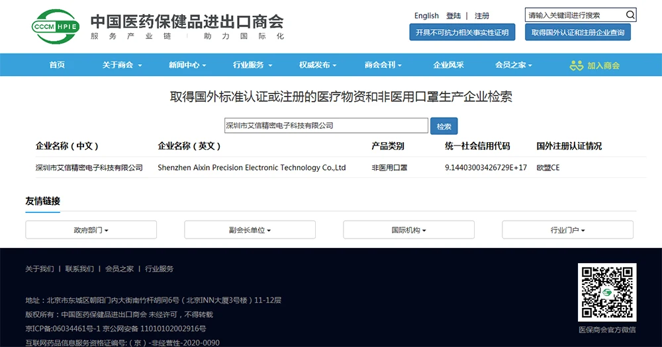
Task: Open 会员之家 footer link
Action: coord(119,268)
